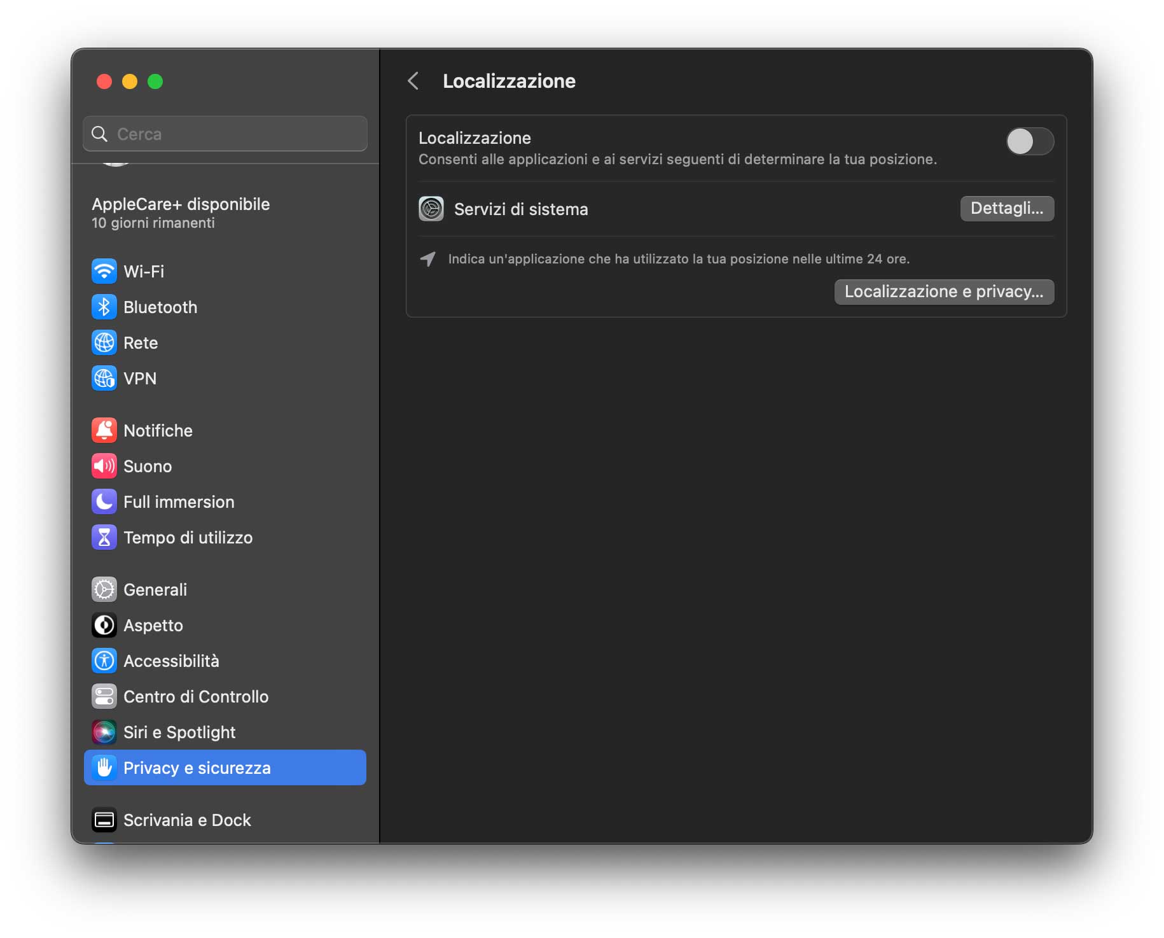The width and height of the screenshot is (1164, 938).
Task: Open Siri e Spotlight via the Siri icon
Action: pyautogui.click(x=104, y=732)
